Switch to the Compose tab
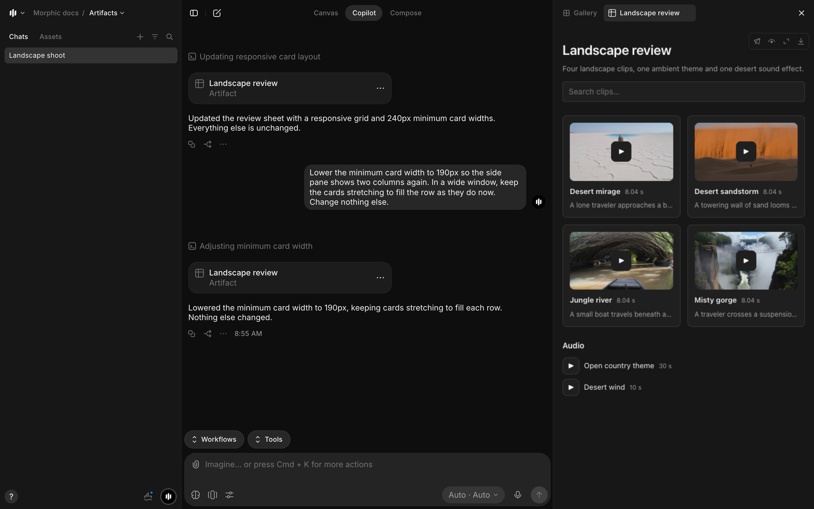This screenshot has height=509, width=814. pos(405,13)
